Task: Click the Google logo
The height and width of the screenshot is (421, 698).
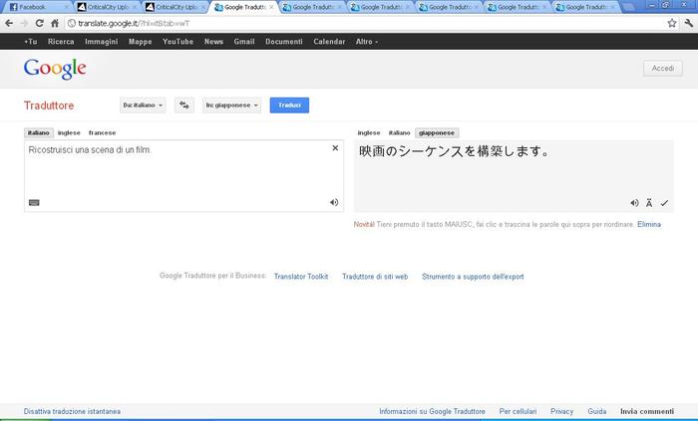Action: (55, 69)
